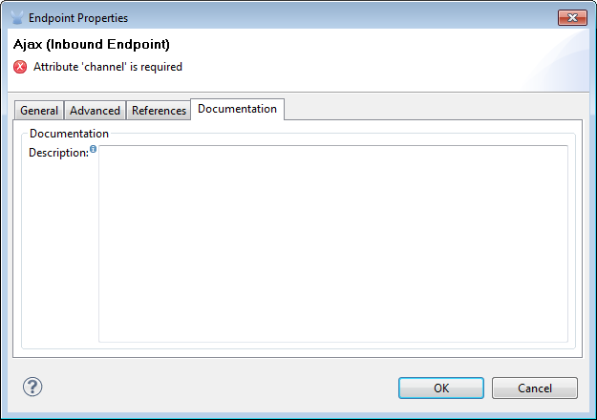Click the red error icon
The image size is (597, 420).
(20, 67)
